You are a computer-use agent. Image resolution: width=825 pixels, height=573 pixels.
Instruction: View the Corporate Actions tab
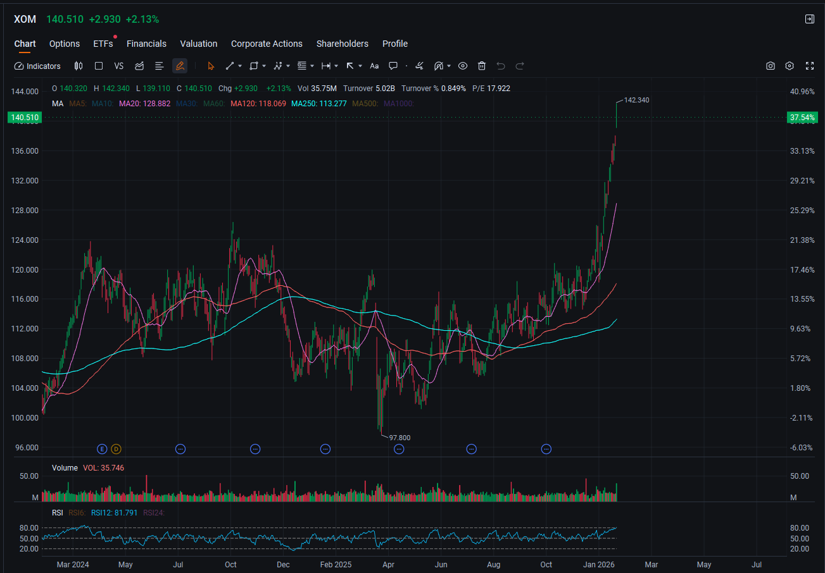[267, 44]
